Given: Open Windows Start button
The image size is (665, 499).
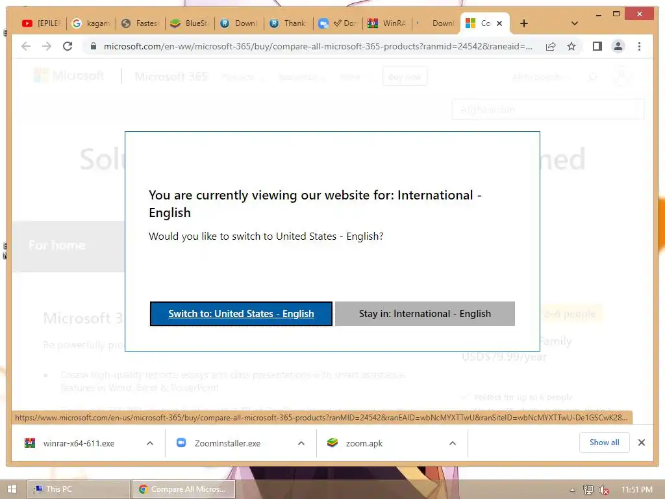Looking at the screenshot, I should 12,489.
